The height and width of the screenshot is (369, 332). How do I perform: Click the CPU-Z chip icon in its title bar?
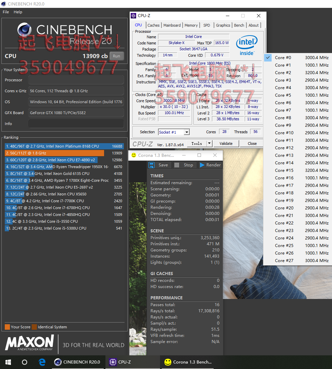tap(133, 16)
